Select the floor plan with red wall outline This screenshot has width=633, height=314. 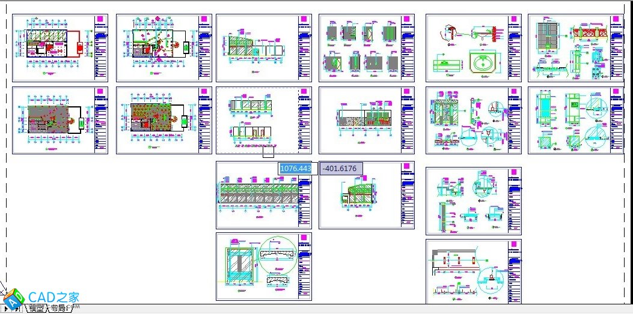(60, 48)
